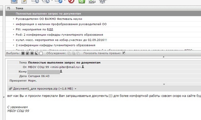The image size is (201, 120).
Task: Invert selection with diagonal-split icon
Action: click(36, 53)
